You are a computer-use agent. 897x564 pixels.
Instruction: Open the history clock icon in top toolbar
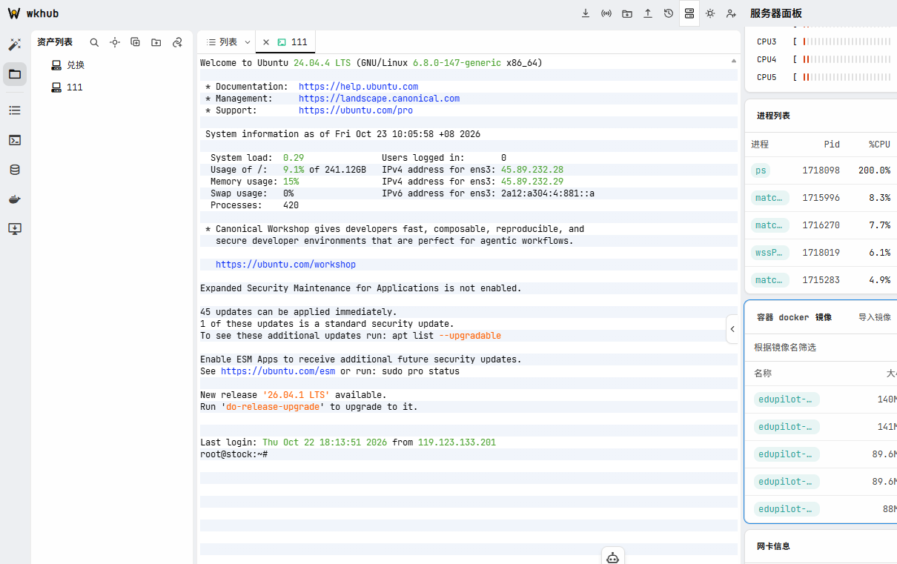[669, 13]
